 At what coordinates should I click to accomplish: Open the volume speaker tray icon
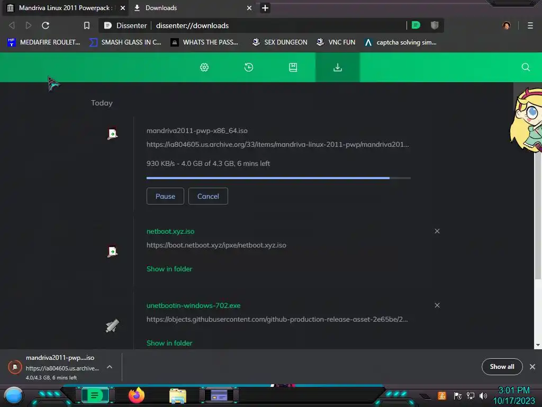coord(483,395)
